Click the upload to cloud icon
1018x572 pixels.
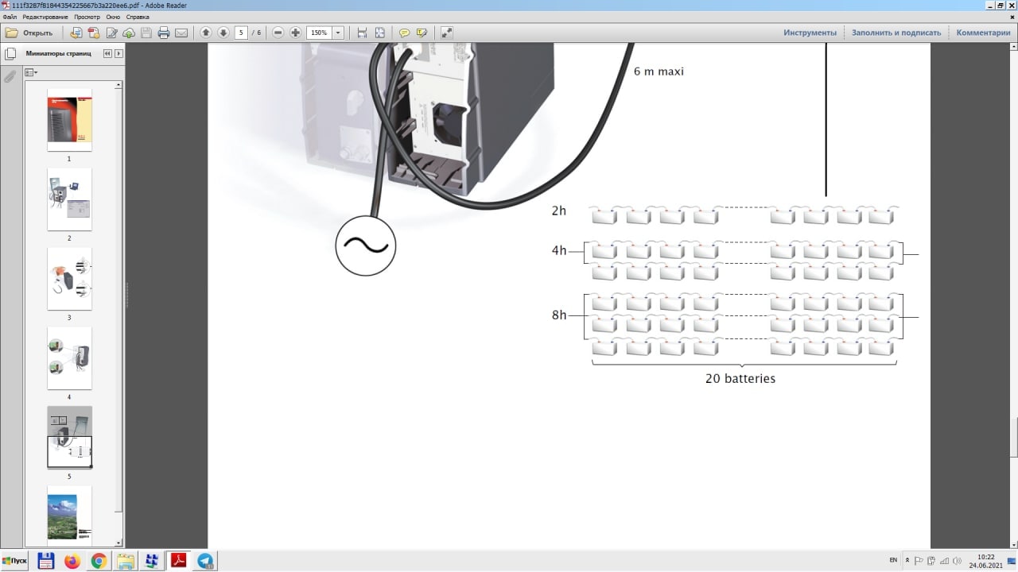(129, 33)
